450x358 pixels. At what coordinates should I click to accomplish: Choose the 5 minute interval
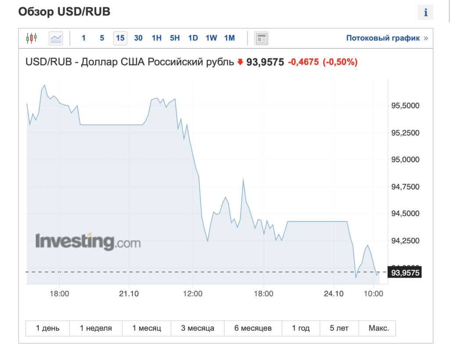[102, 38]
